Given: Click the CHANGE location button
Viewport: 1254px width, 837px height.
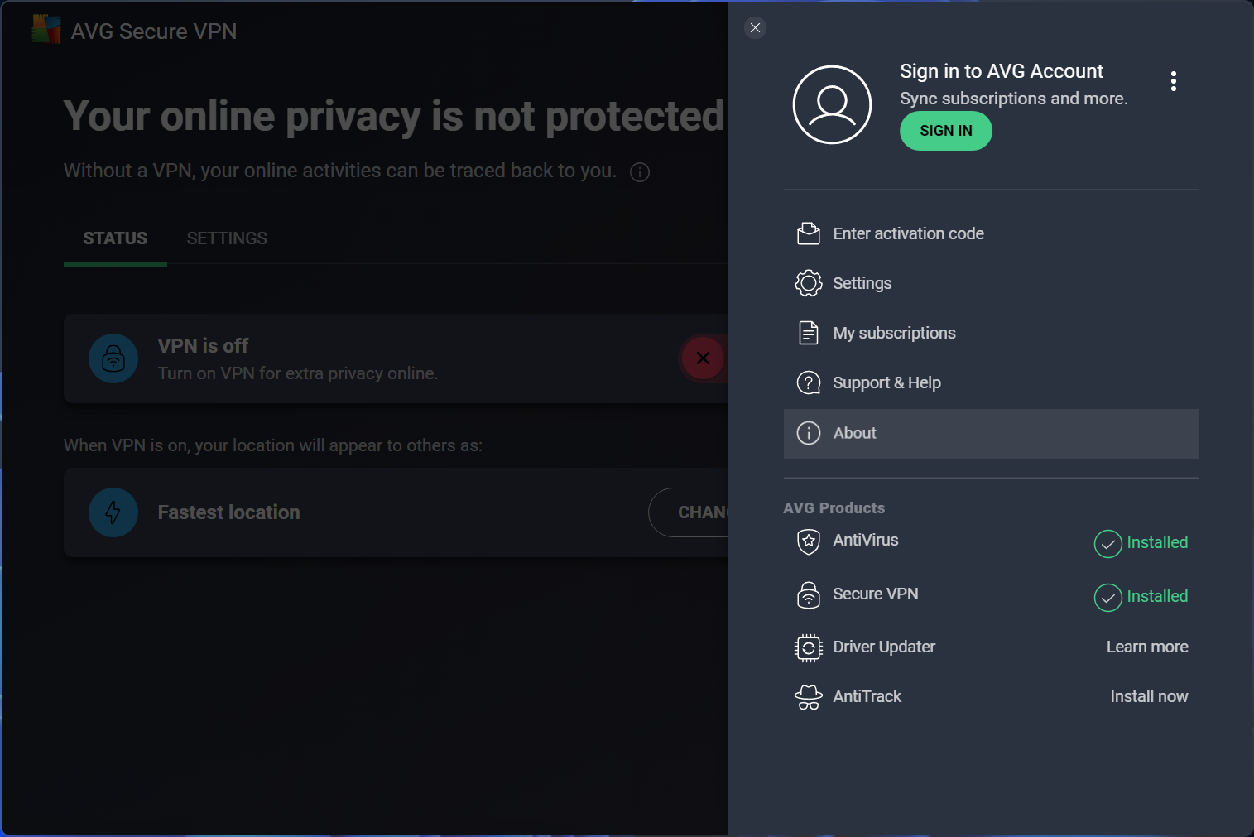Looking at the screenshot, I should point(689,512).
